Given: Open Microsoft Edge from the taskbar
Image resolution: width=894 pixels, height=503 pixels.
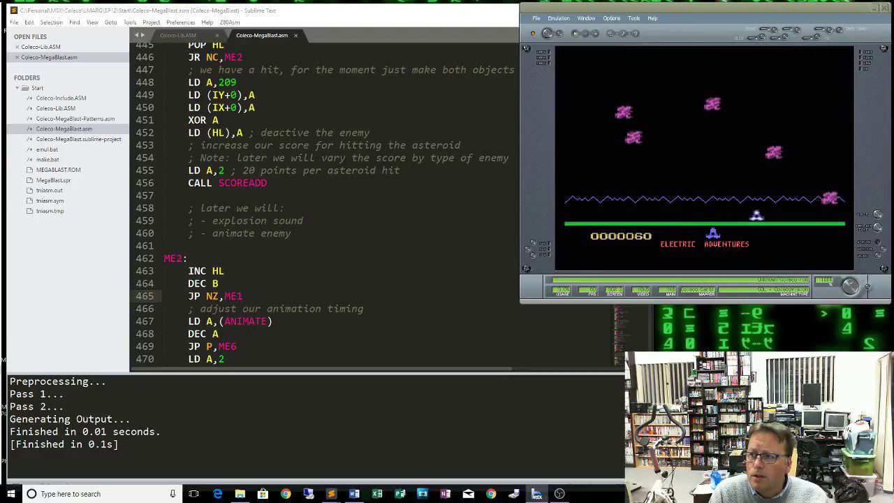Looking at the screenshot, I should [x=217, y=494].
